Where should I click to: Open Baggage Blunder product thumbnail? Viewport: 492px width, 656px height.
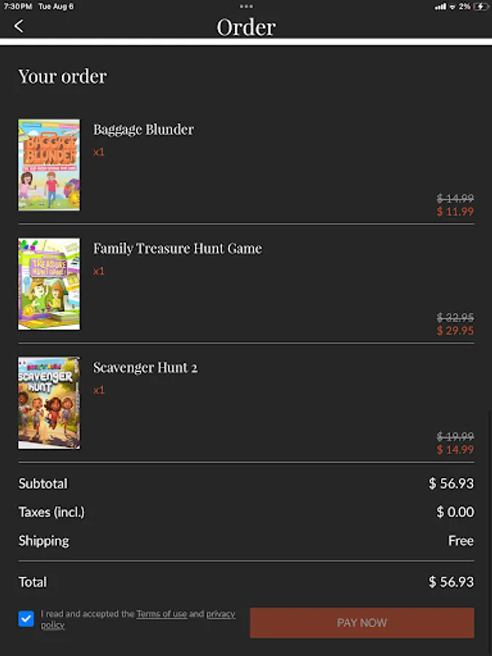[49, 165]
